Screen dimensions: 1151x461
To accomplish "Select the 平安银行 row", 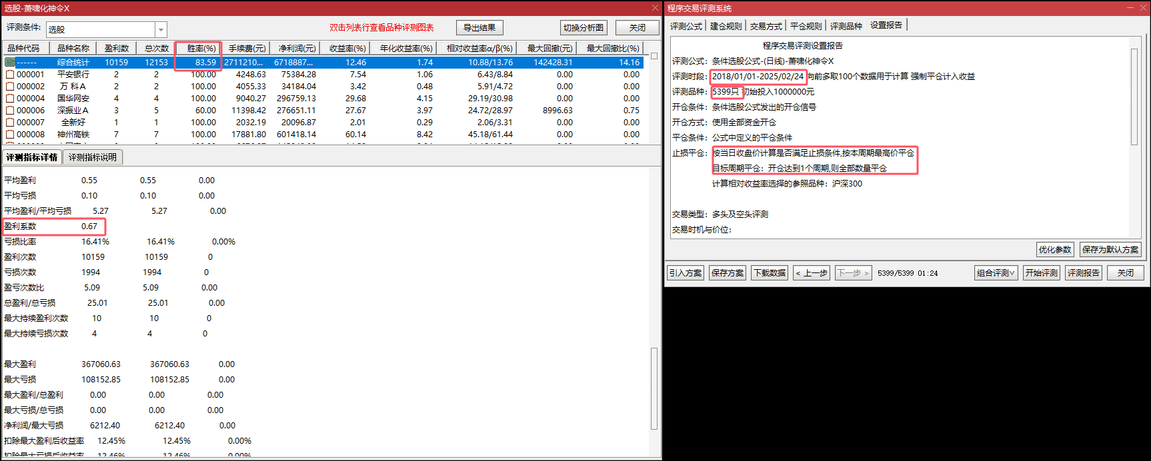I will click(x=323, y=75).
